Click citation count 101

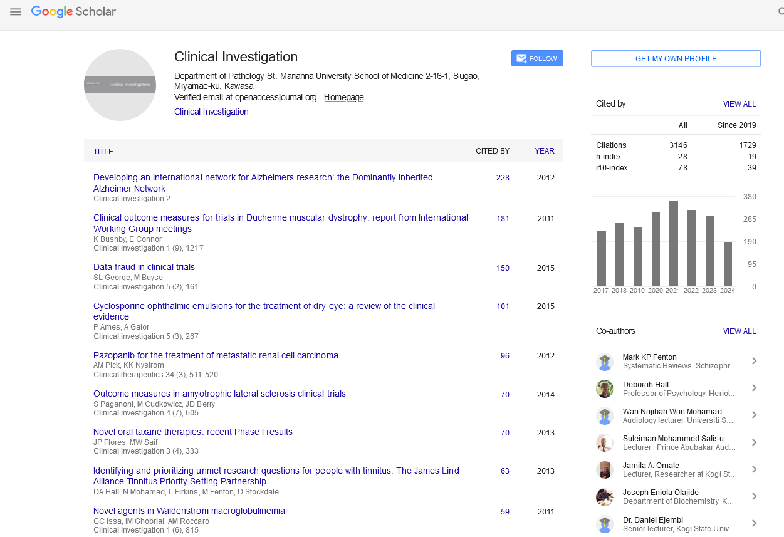(x=503, y=306)
